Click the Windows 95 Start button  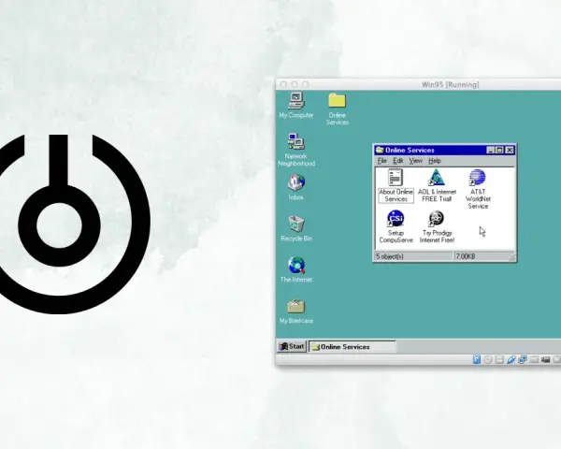point(292,347)
